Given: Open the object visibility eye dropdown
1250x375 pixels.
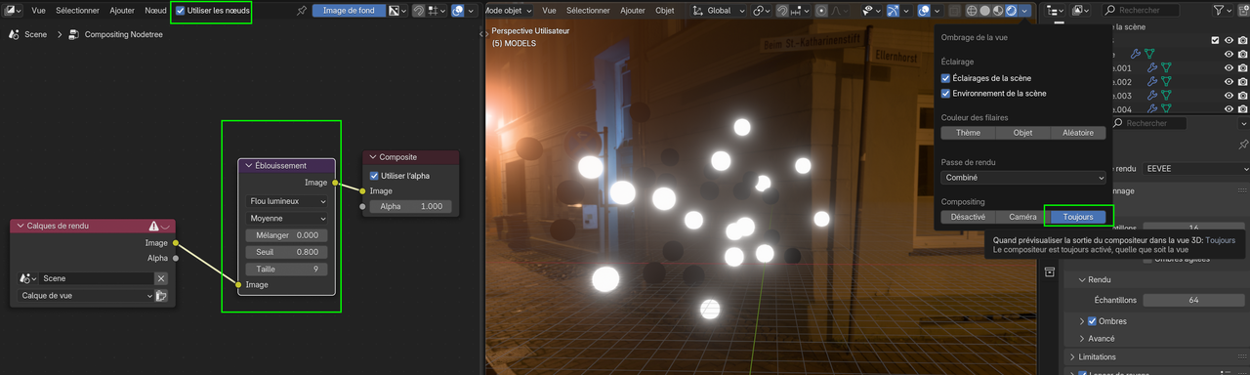Looking at the screenshot, I should 870,10.
